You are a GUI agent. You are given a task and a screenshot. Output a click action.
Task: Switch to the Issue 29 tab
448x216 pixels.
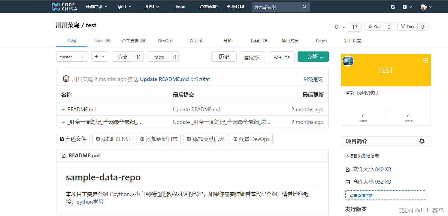103,41
